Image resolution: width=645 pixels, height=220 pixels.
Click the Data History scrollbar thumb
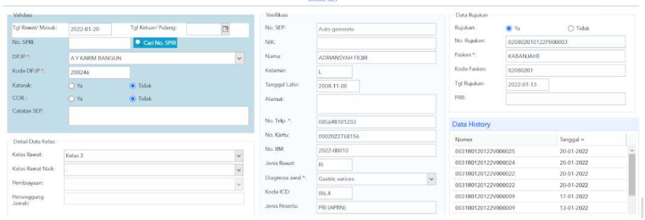click(632, 175)
